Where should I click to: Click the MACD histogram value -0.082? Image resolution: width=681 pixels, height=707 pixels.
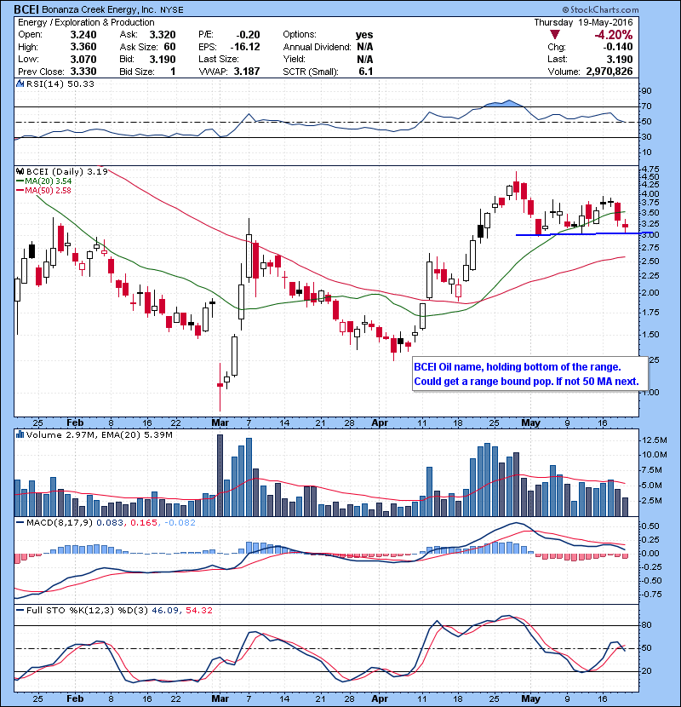pyautogui.click(x=180, y=523)
